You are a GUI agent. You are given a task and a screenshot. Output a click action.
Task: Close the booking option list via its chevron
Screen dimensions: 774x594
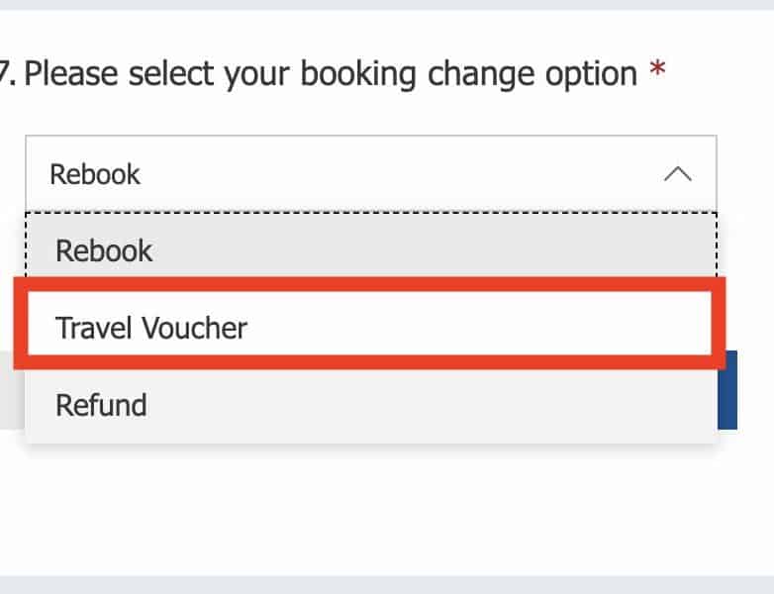[x=677, y=174]
